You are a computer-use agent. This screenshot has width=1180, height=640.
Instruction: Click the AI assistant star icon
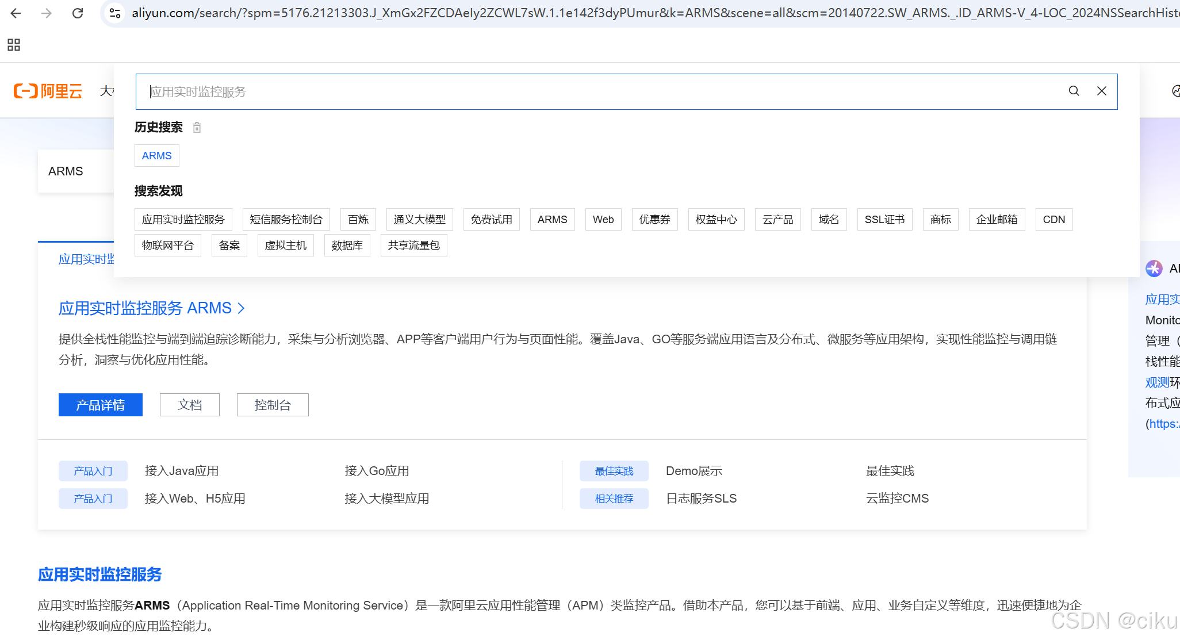click(1154, 269)
